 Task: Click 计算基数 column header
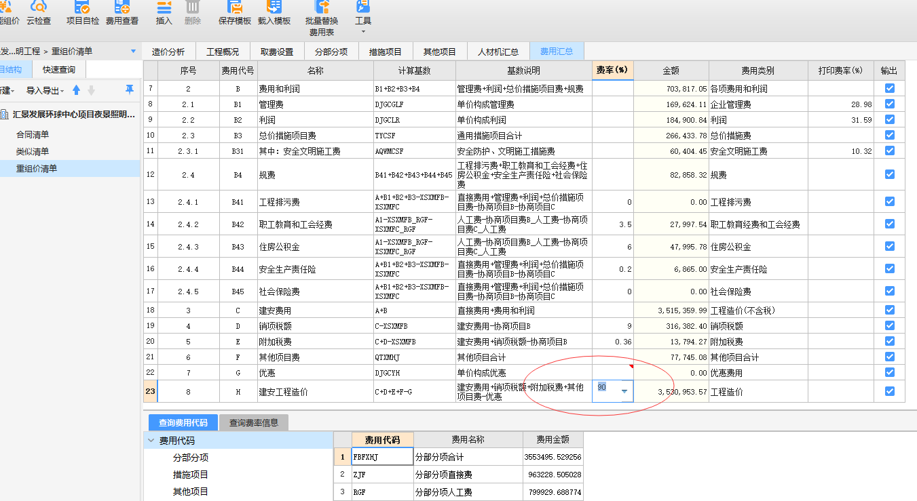[x=414, y=71]
